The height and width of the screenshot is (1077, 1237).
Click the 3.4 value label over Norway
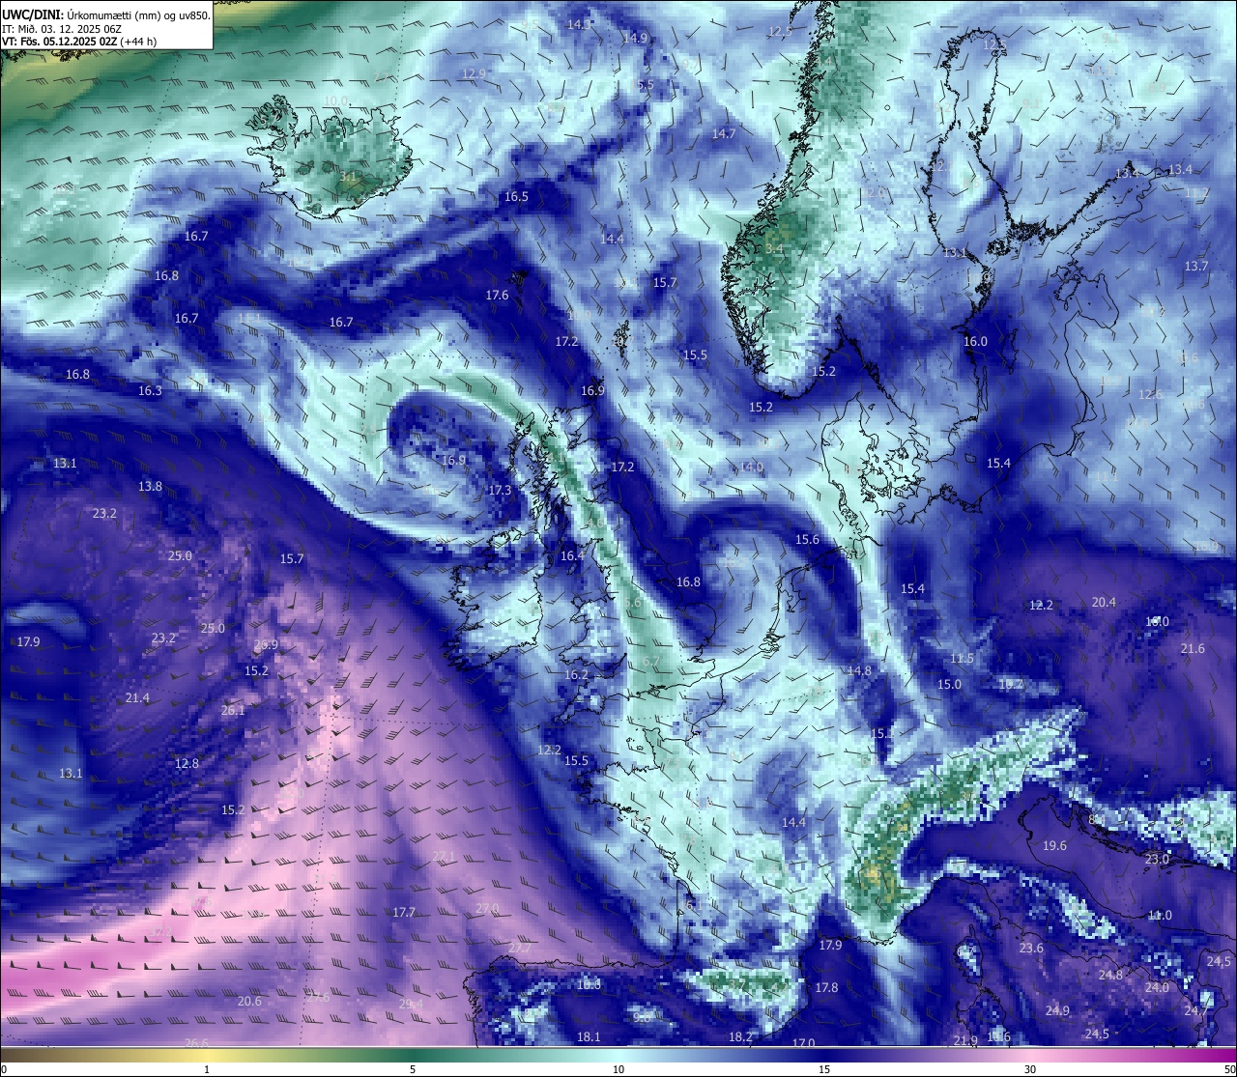pyautogui.click(x=773, y=248)
